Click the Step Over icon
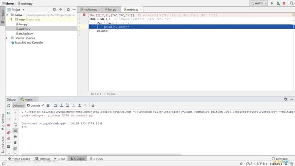Viewport: 295px width, 166px height. coord(55,105)
